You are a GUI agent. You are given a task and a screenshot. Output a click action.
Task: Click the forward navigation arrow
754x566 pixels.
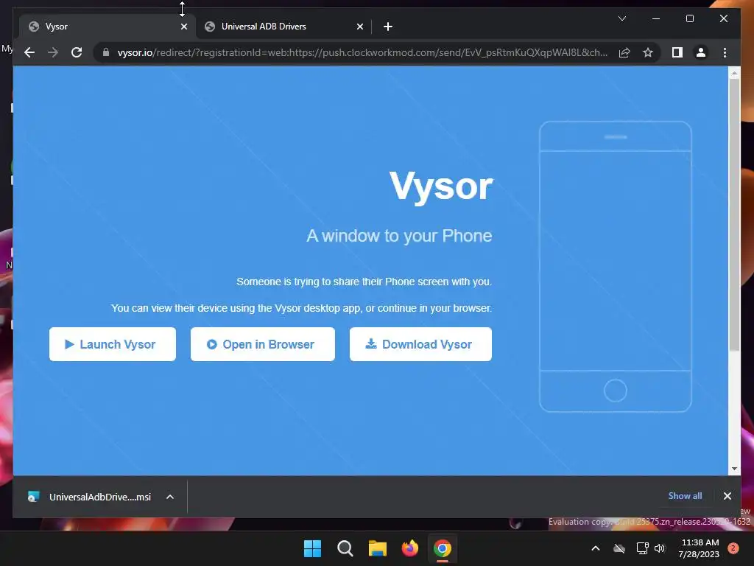[53, 52]
